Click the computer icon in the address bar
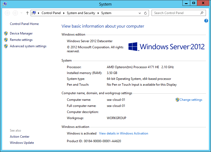This screenshot has height=152, width=211. tap(34, 13)
